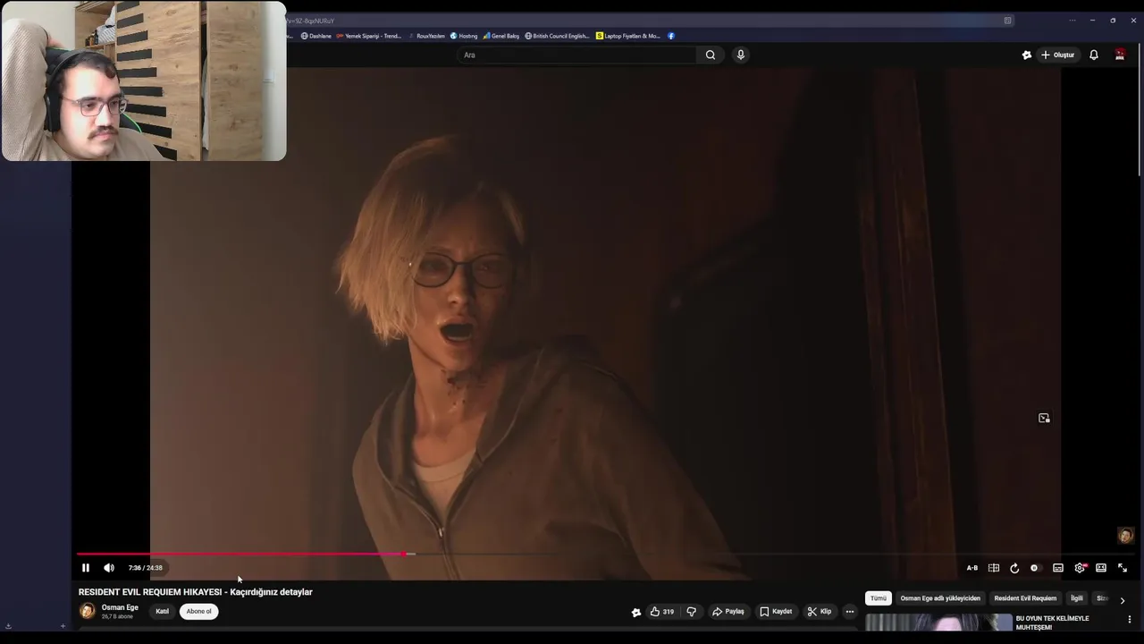Switch to theater mode icon
The width and height of the screenshot is (1144, 644).
tap(1101, 568)
